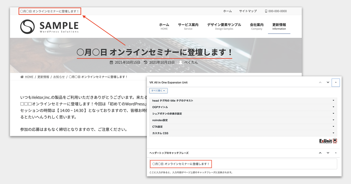Viewport: 351px width, 184px height.
Task: Collapse the VK All in One Expansion Unit panel
Action: pos(335,82)
